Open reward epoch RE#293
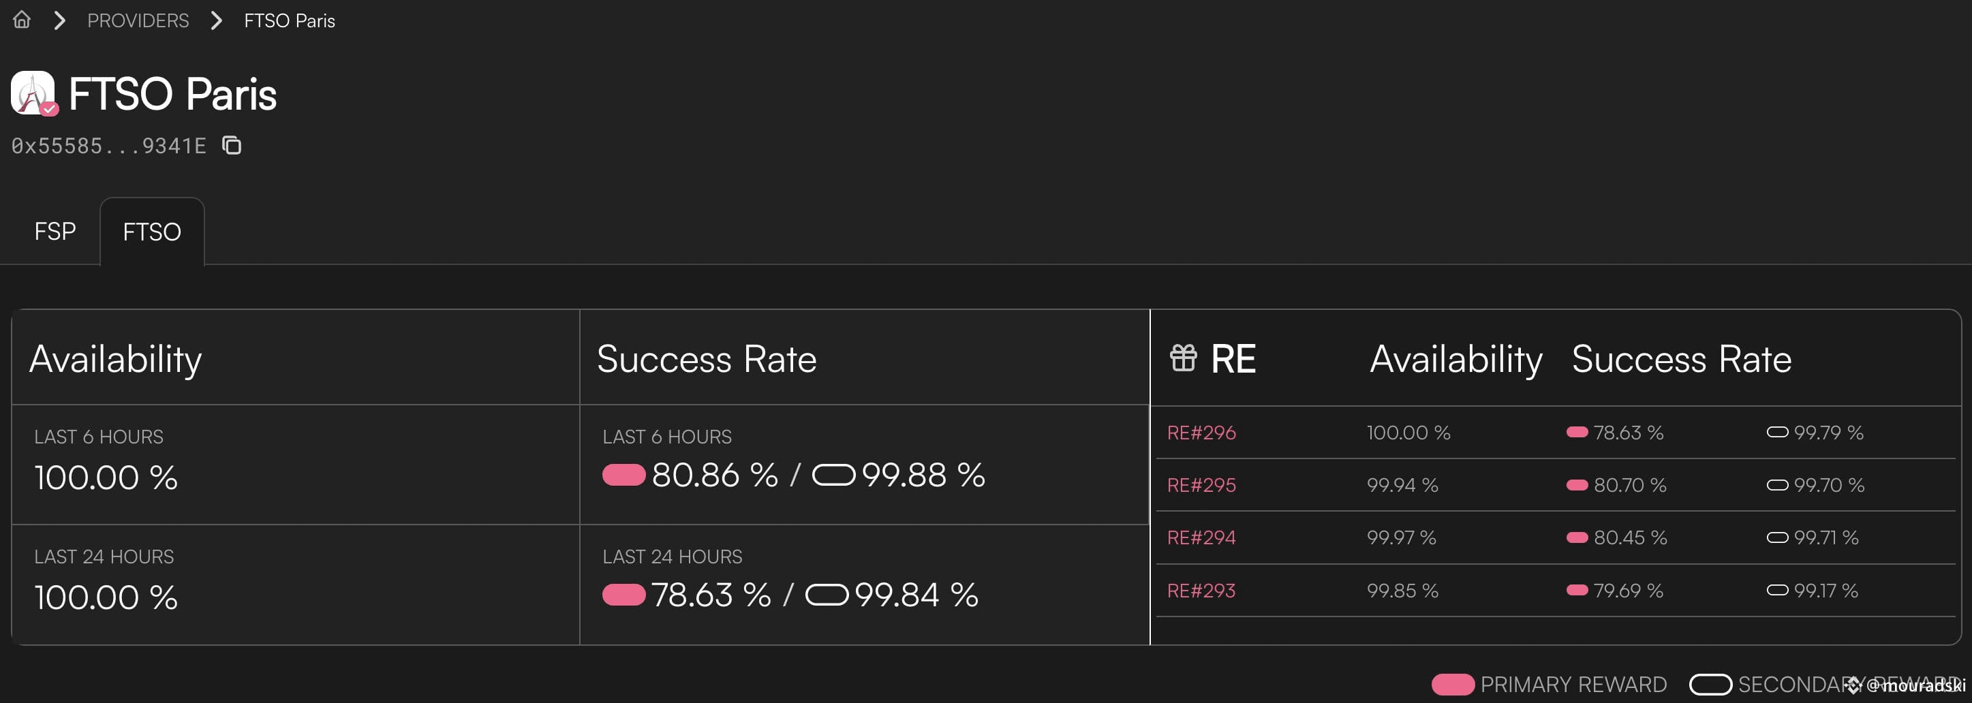 click(1201, 591)
